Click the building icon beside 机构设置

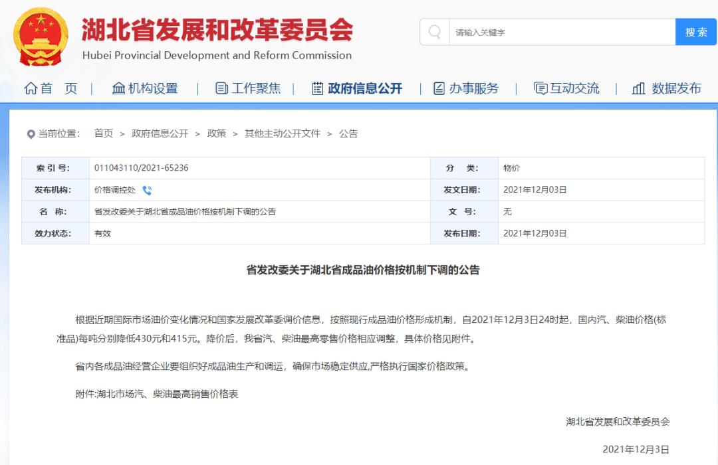pos(118,88)
